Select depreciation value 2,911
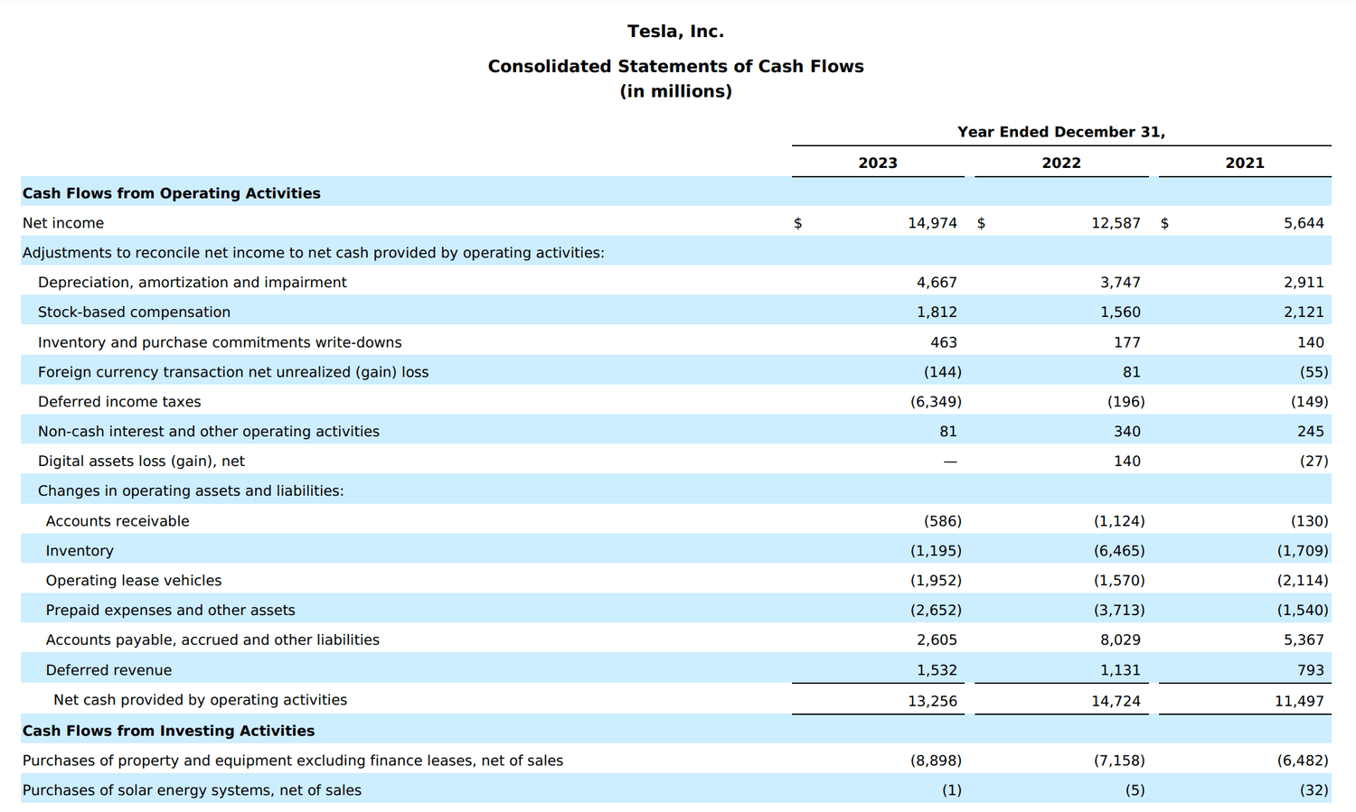This screenshot has height=812, width=1356. coord(1304,283)
